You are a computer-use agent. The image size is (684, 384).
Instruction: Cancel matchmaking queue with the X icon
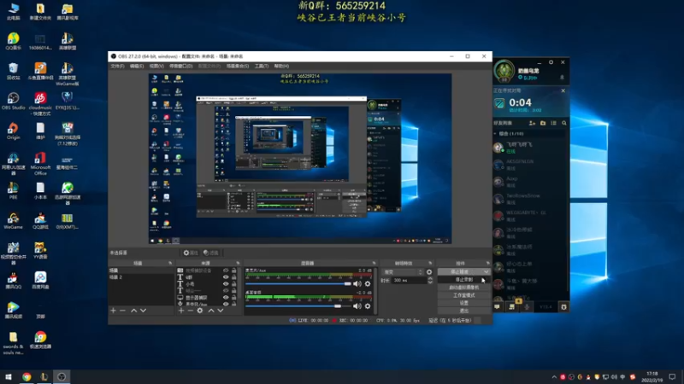[x=563, y=90]
